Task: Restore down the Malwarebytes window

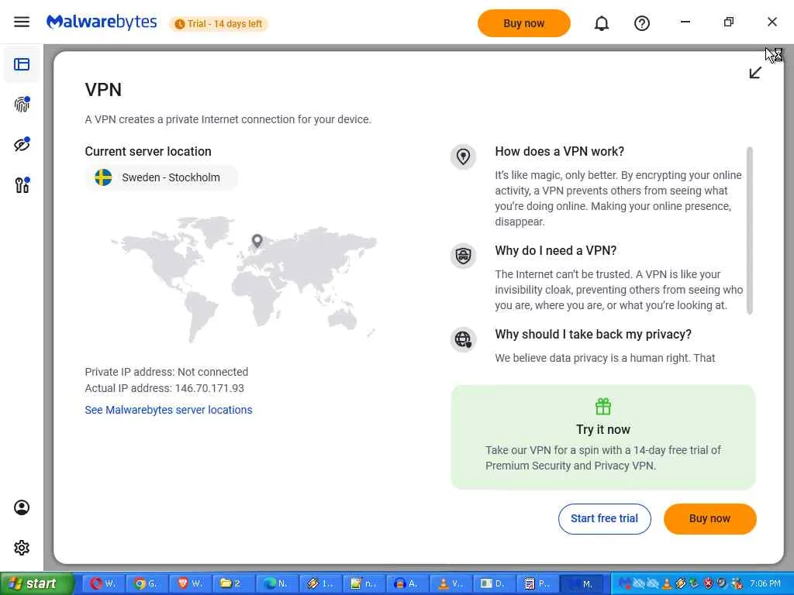Action: (729, 22)
